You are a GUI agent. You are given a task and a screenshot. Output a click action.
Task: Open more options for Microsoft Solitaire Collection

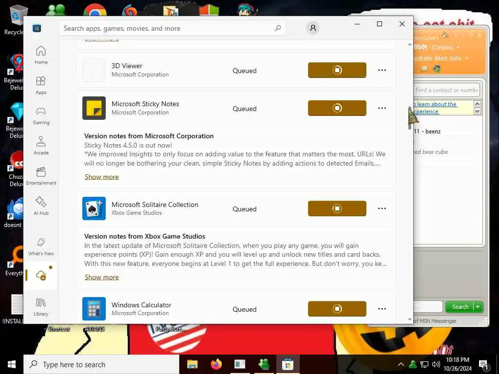pos(382,208)
